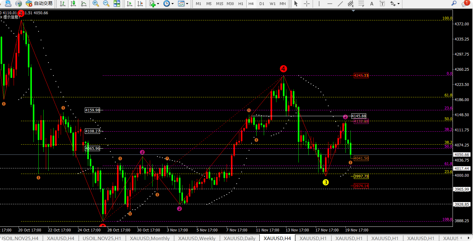Screen dimensions: 473x241
Task: Select the equidistant channel tool
Action: [351, 4]
